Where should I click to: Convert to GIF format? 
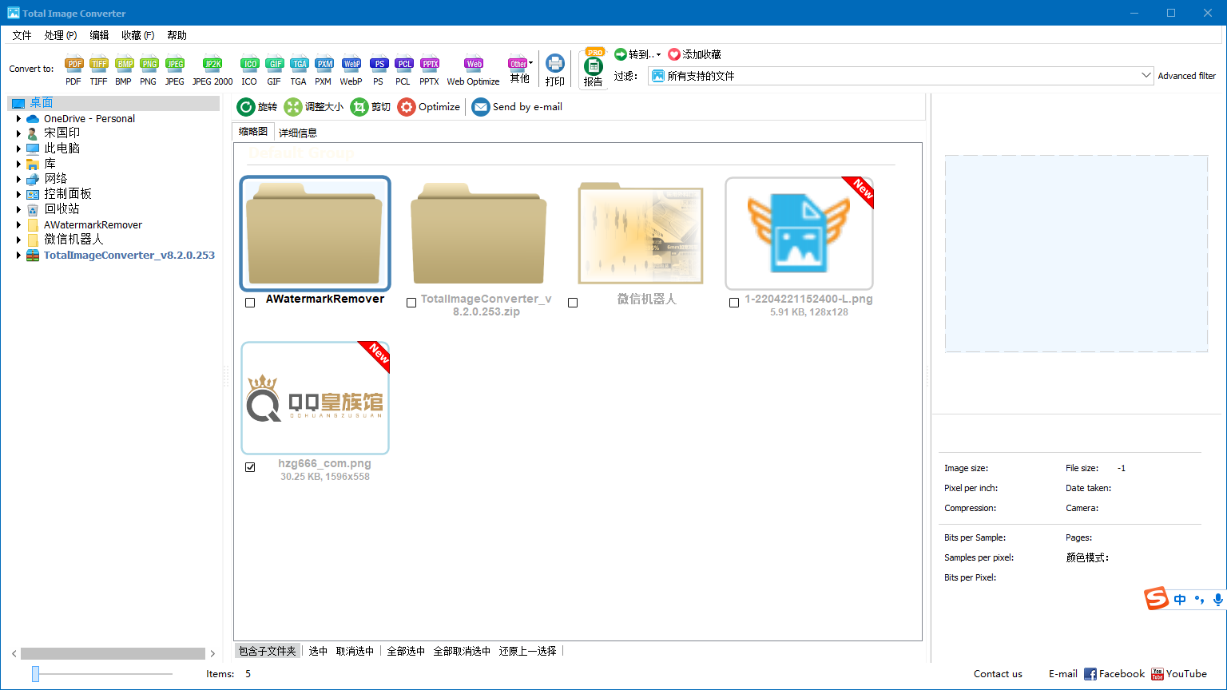pyautogui.click(x=274, y=69)
